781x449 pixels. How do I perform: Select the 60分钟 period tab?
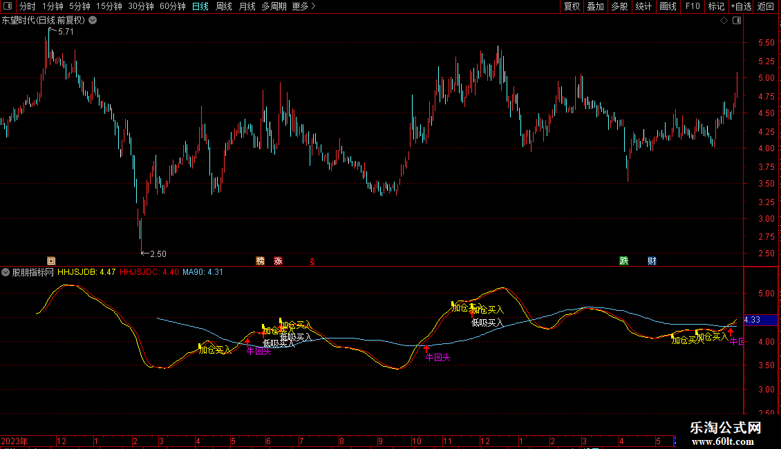coord(172,6)
